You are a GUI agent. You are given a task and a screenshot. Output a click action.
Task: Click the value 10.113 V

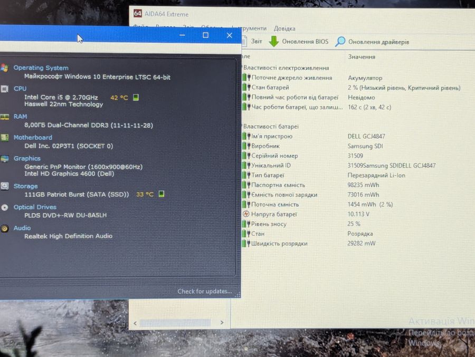358,214
